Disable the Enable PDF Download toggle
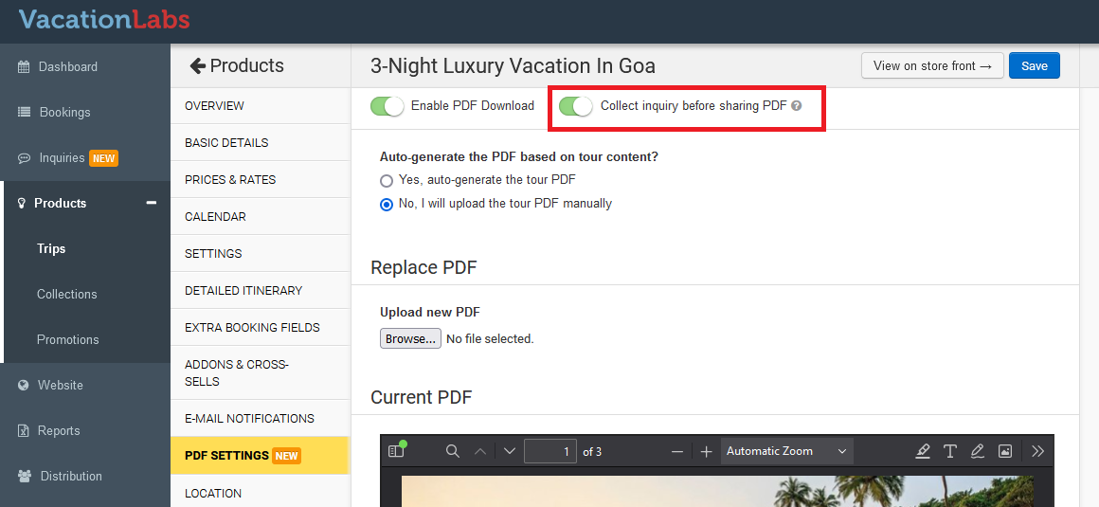The width and height of the screenshot is (1099, 507). (387, 106)
